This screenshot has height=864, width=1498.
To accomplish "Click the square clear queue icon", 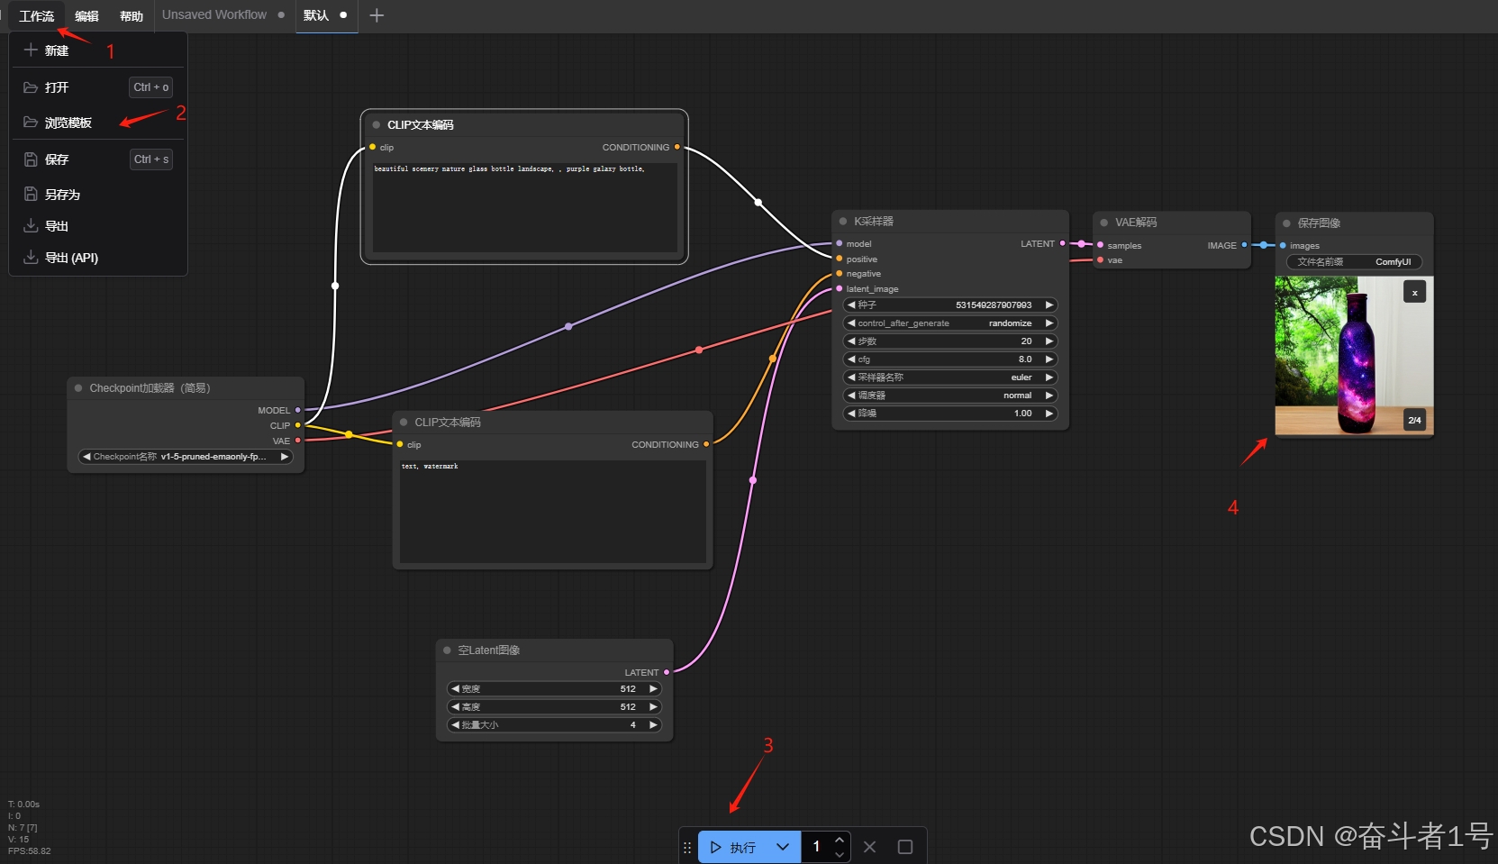I will pos(905,847).
